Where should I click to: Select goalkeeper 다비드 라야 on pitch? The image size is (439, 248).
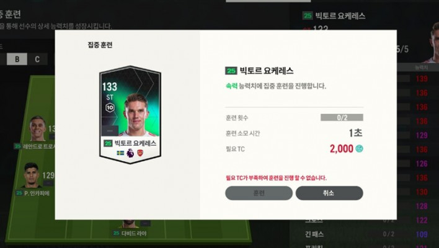(130, 229)
